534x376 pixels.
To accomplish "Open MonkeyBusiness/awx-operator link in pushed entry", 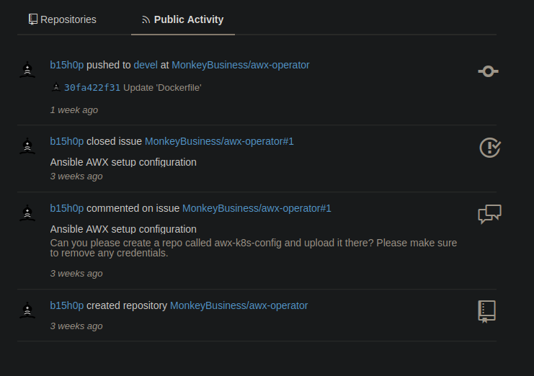I will click(x=241, y=65).
